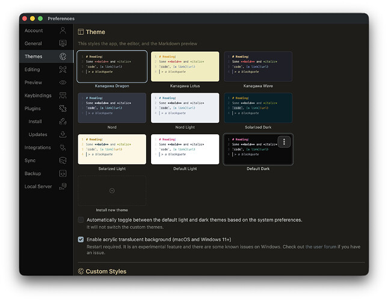Select the Kanagawa Wave theme thumbnail

coord(258,66)
